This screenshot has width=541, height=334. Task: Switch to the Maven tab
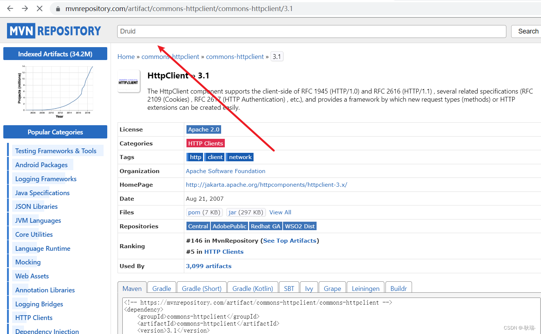pos(132,288)
